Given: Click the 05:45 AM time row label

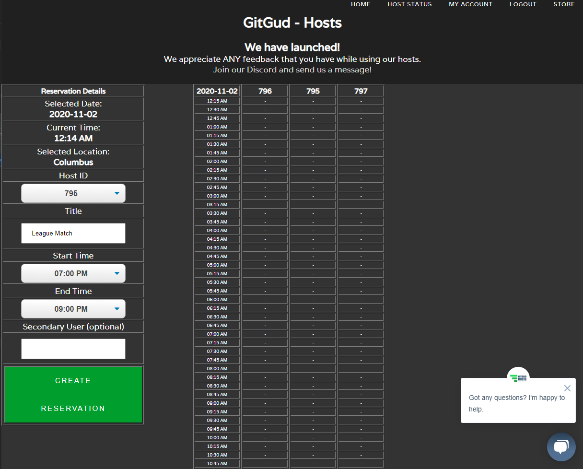Looking at the screenshot, I should click(217, 291).
